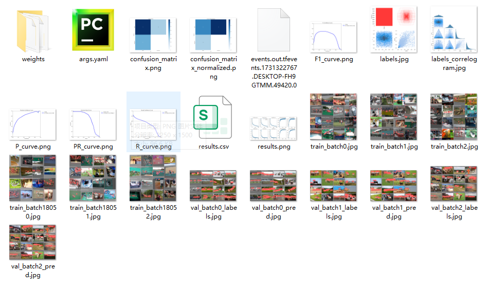Click the 'train_batch18051.jpg' file name

coord(93,212)
